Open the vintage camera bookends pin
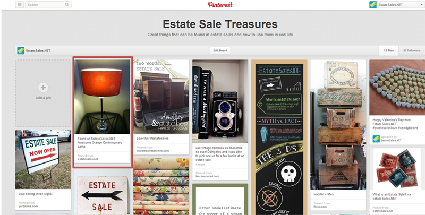The height and width of the screenshot is (215, 425). (220, 101)
